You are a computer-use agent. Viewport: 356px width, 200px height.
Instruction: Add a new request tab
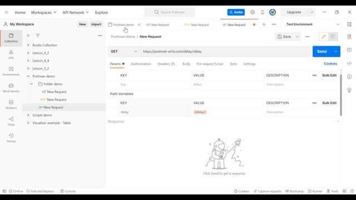pyautogui.click(x=264, y=24)
